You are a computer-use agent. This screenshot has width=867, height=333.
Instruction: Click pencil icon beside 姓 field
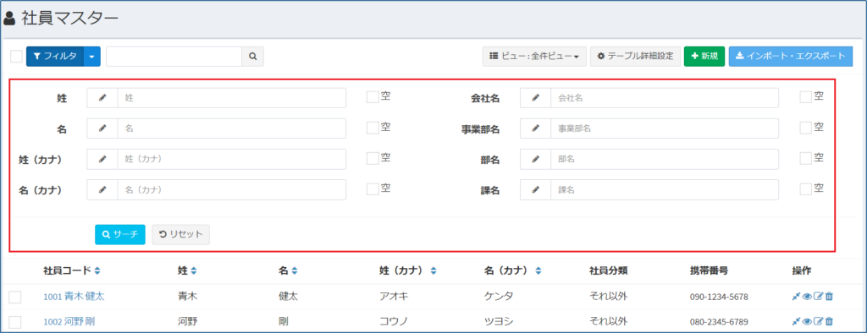(102, 98)
